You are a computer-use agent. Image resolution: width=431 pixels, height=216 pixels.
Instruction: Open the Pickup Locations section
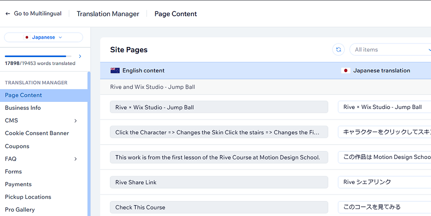pyautogui.click(x=28, y=197)
